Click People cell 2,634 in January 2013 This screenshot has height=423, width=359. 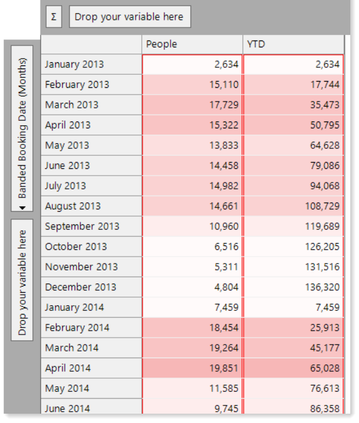click(x=192, y=64)
